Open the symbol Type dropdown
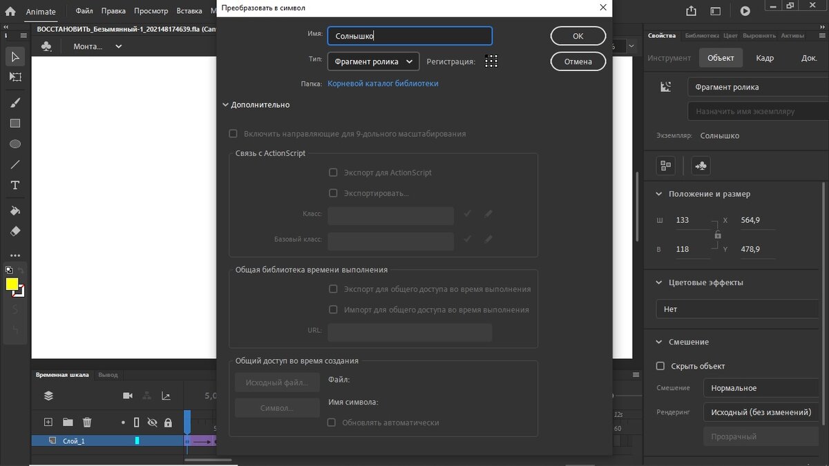The width and height of the screenshot is (829, 466). point(373,61)
